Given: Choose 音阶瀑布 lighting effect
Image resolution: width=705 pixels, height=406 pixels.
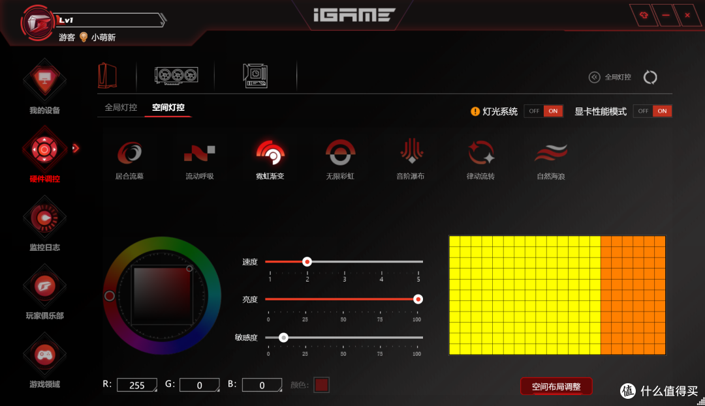Looking at the screenshot, I should (x=411, y=160).
